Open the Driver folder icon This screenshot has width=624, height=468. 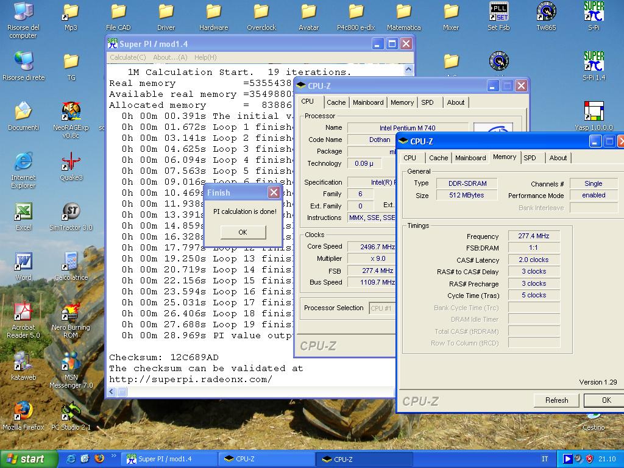click(x=166, y=12)
